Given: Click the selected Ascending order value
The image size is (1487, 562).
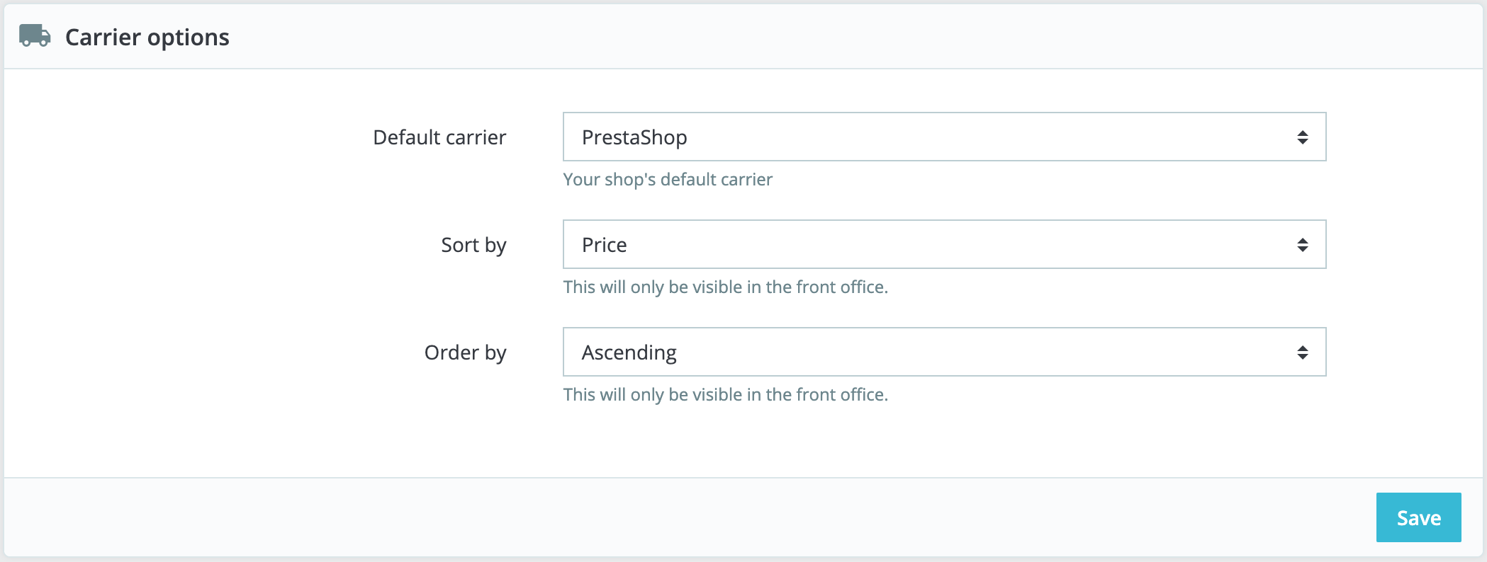Looking at the screenshot, I should [629, 352].
